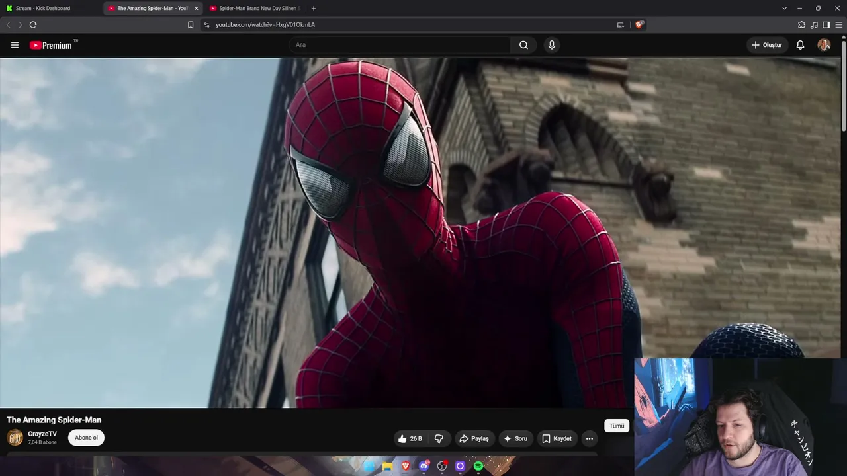Reload the page

click(33, 25)
